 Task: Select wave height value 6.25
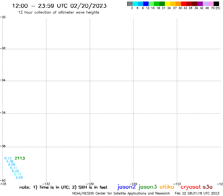tap(15, 171)
